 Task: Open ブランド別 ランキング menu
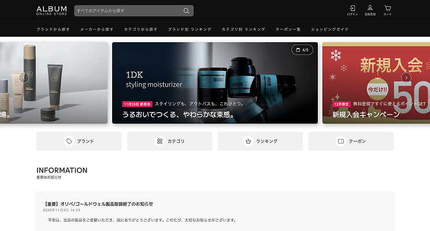(x=190, y=29)
